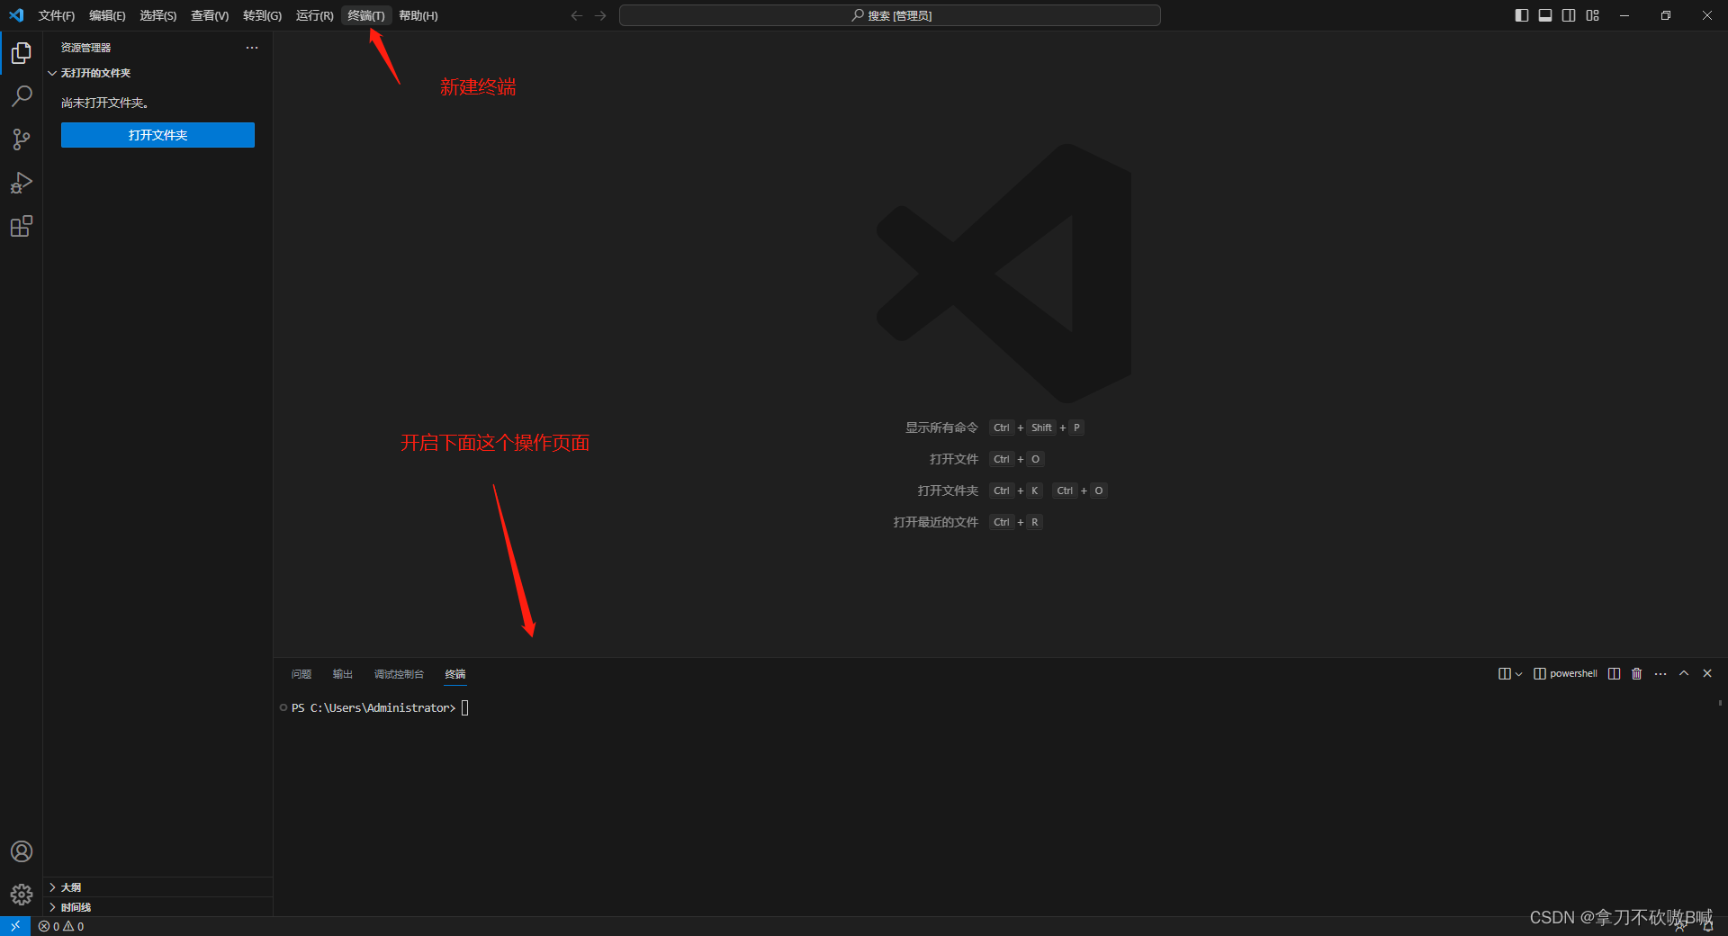Image resolution: width=1728 pixels, height=936 pixels.
Task: Click the 打开最近的文件 shortcut hint
Action: click(x=935, y=522)
